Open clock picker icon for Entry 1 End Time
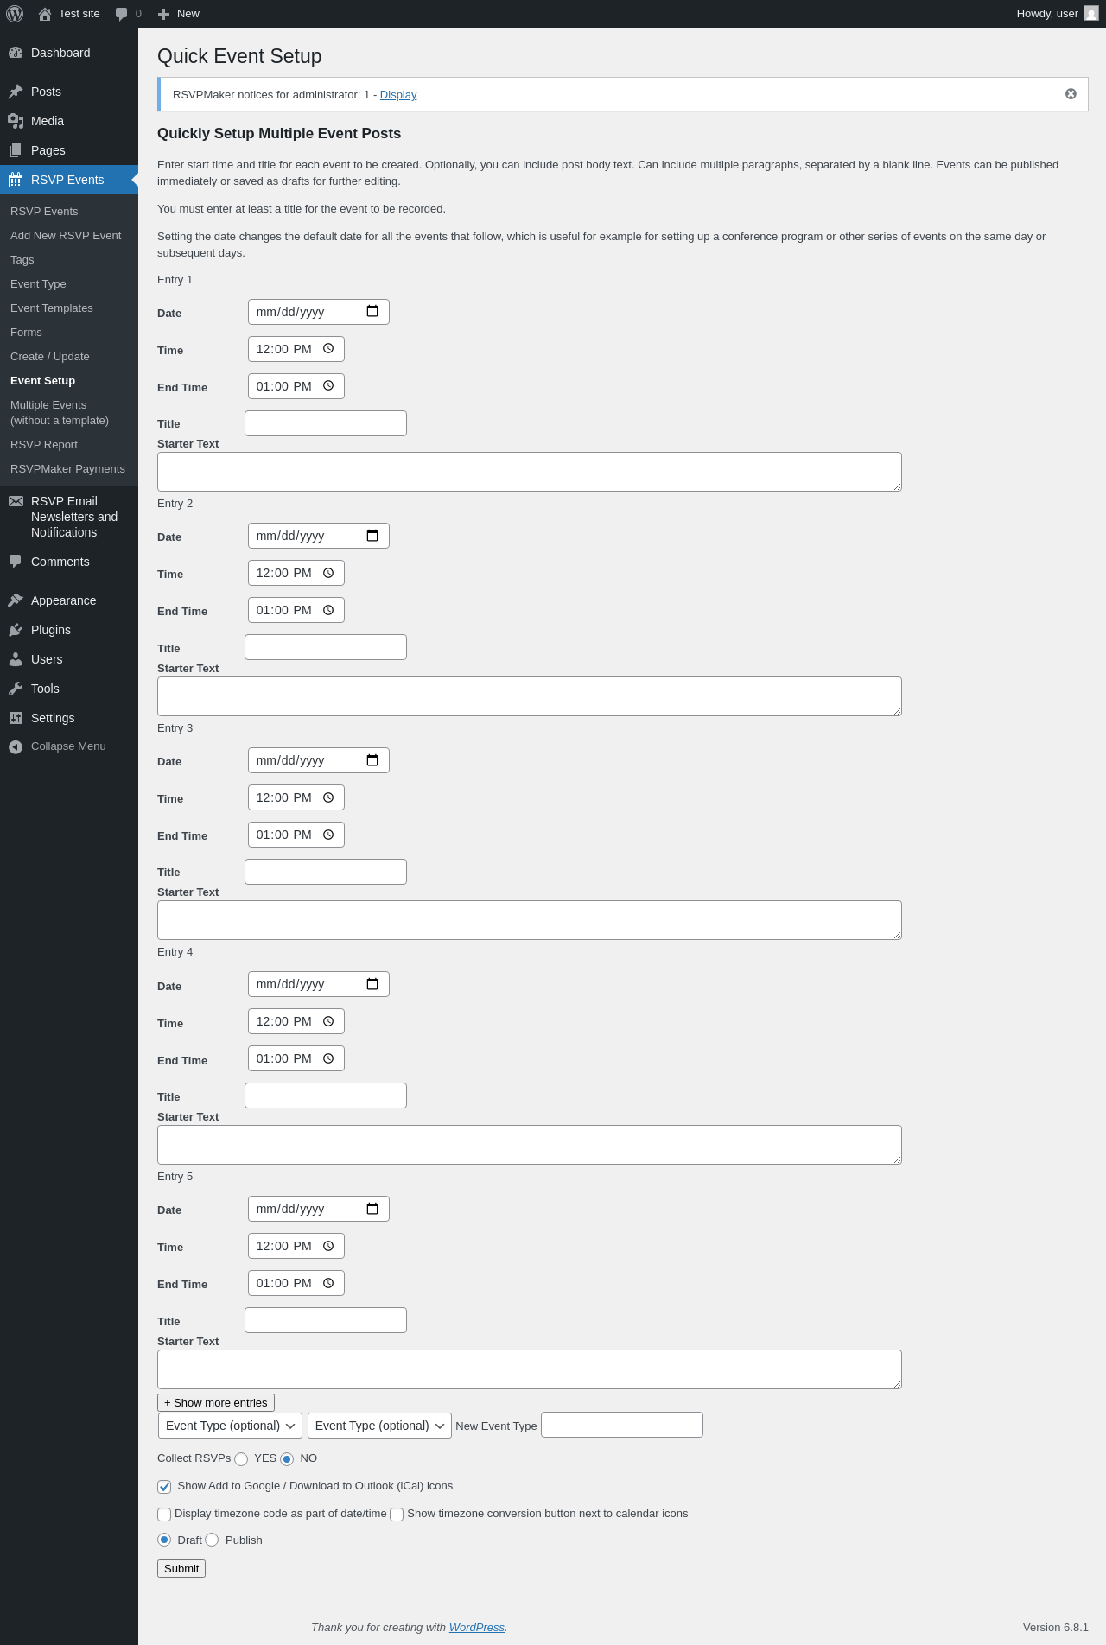This screenshot has width=1106, height=1645. click(x=328, y=385)
